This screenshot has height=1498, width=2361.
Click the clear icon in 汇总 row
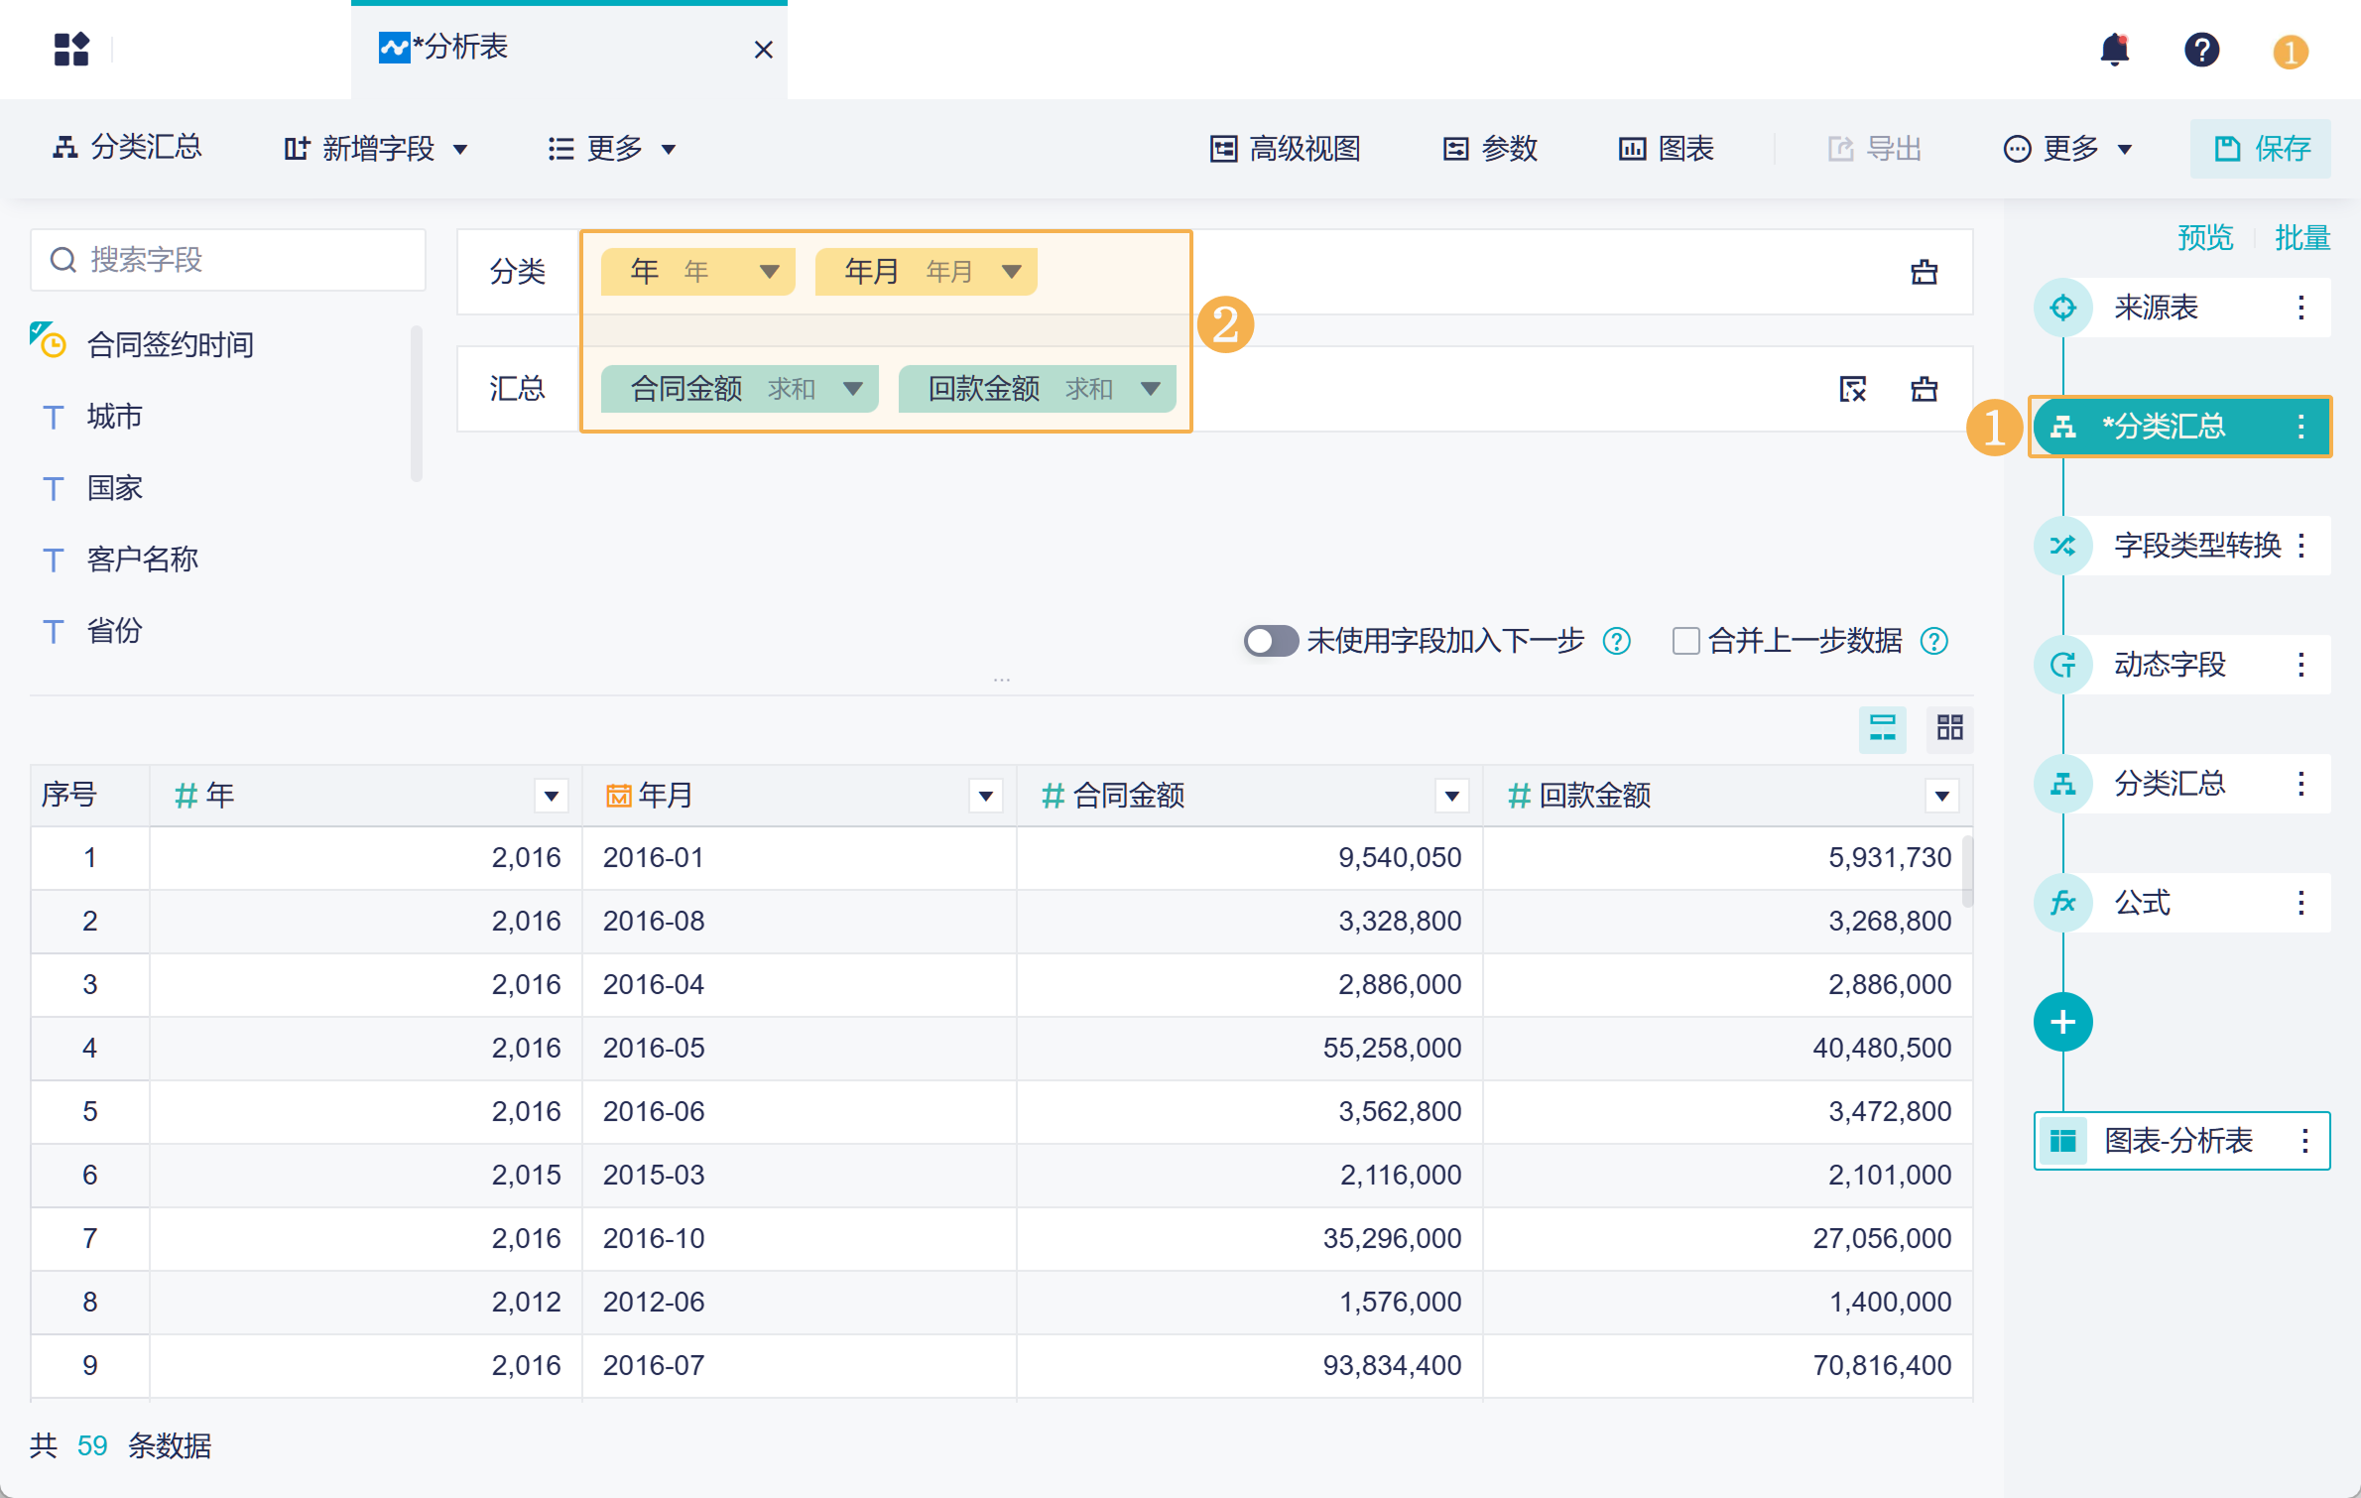point(1924,389)
